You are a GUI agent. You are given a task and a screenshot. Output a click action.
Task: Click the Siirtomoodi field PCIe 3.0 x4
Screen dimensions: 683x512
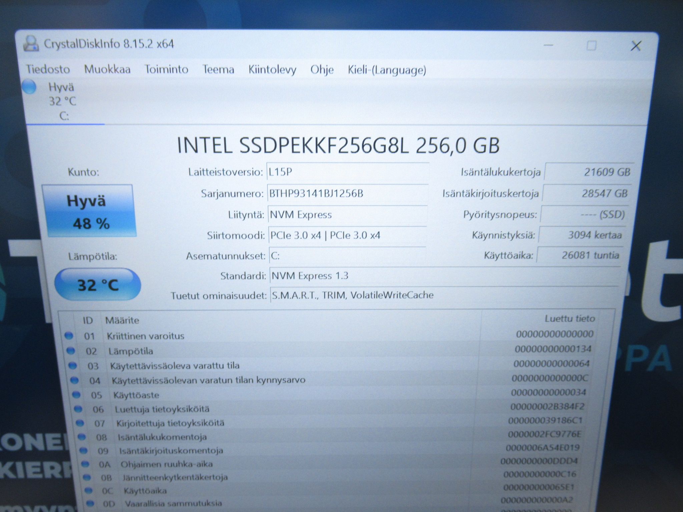click(348, 235)
